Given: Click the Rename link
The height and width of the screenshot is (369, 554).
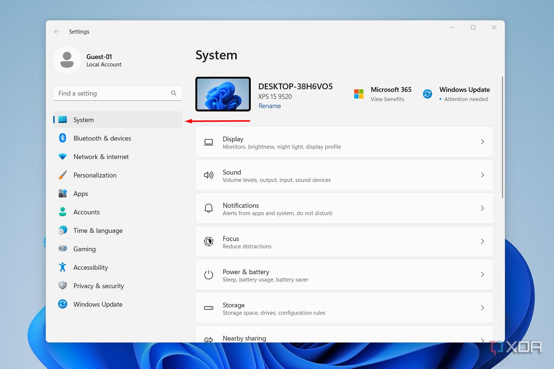Looking at the screenshot, I should pyautogui.click(x=270, y=106).
